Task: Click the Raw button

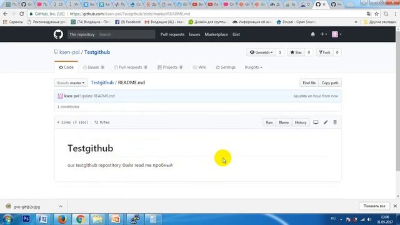Action: pyautogui.click(x=269, y=122)
